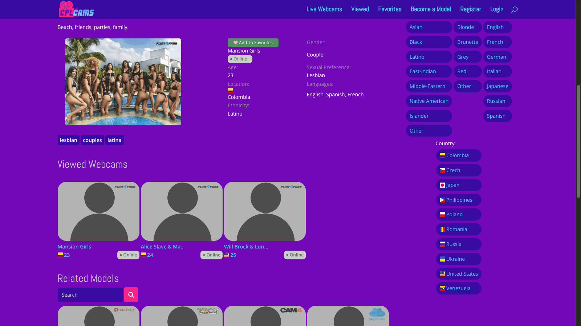Open the Chaturbate related model card
Image resolution: width=581 pixels, height=326 pixels.
[x=182, y=316]
